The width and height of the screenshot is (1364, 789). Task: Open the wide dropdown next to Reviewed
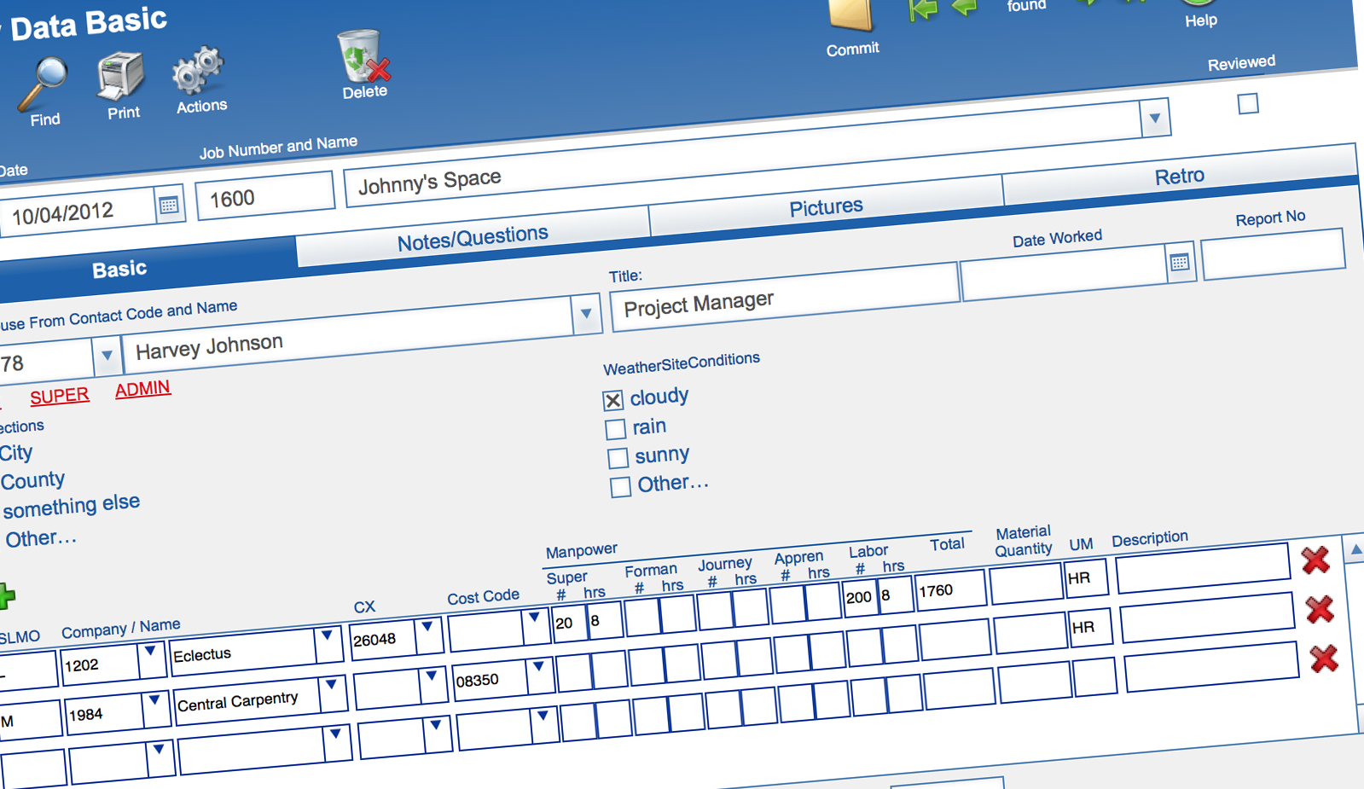tap(1155, 119)
